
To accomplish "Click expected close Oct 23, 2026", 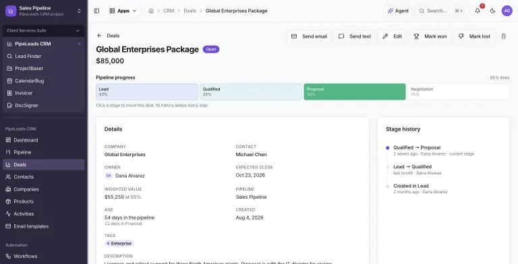I will (x=250, y=175).
